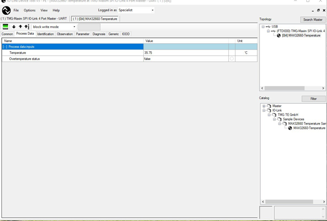
Task: Collapse the Process data inputs group
Action: tap(5, 47)
